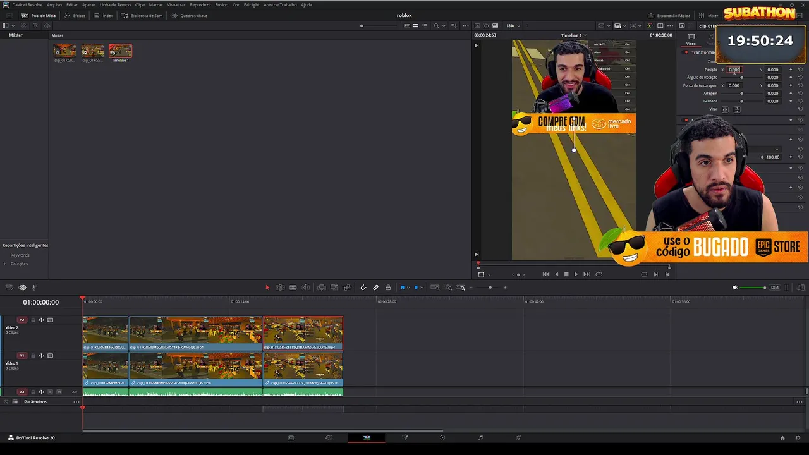Switch media pool to thumbnail view
This screenshot has width=809, height=455.
(x=415, y=26)
